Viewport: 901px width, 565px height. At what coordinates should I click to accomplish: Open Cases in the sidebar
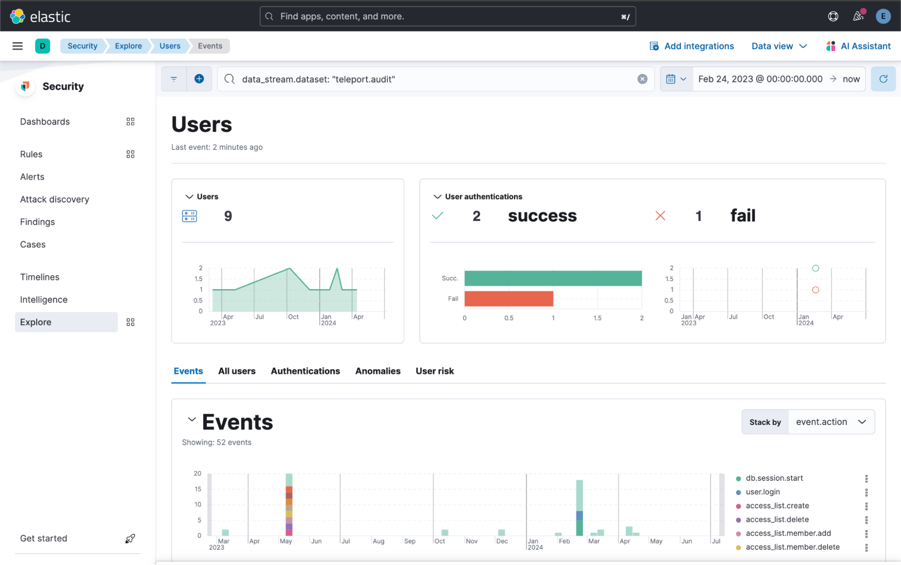tap(33, 244)
